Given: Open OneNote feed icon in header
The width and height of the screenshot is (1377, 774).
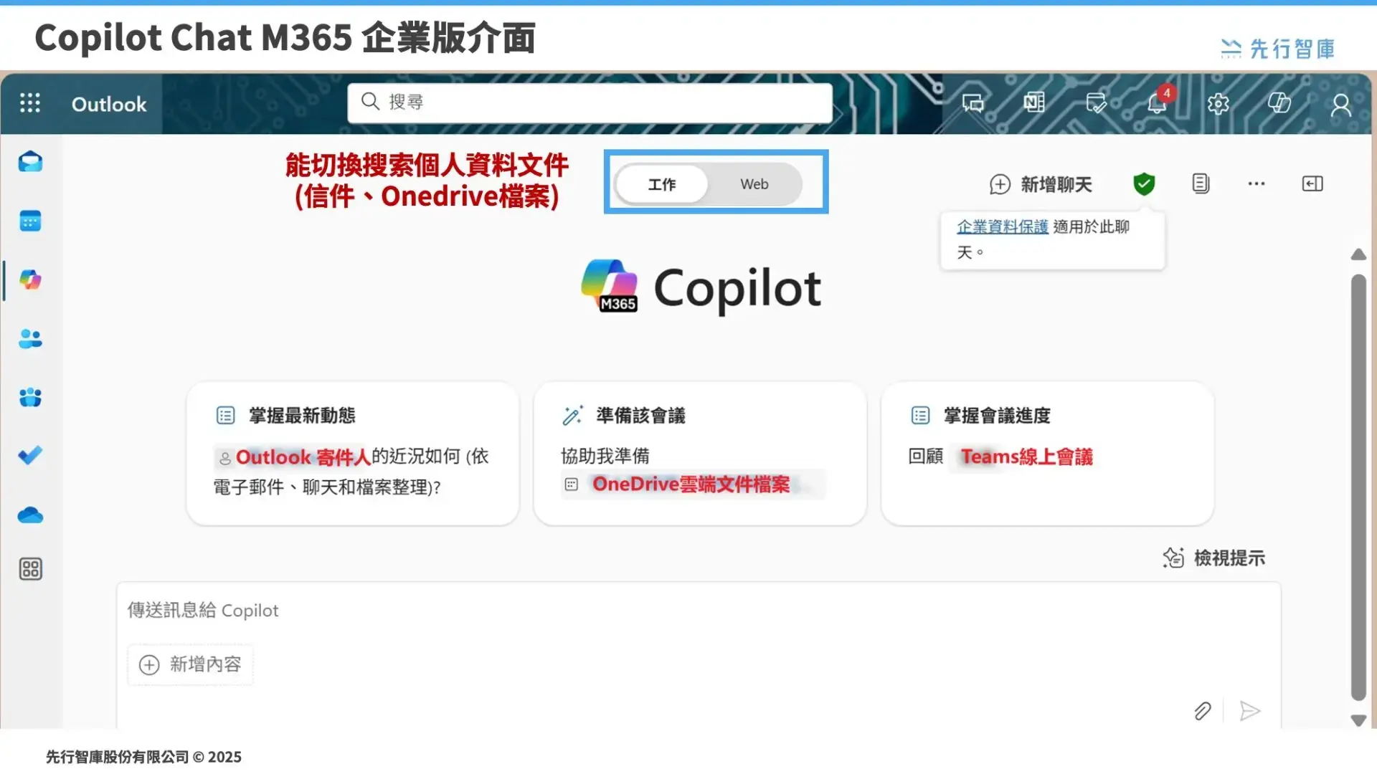Looking at the screenshot, I should (x=1034, y=104).
